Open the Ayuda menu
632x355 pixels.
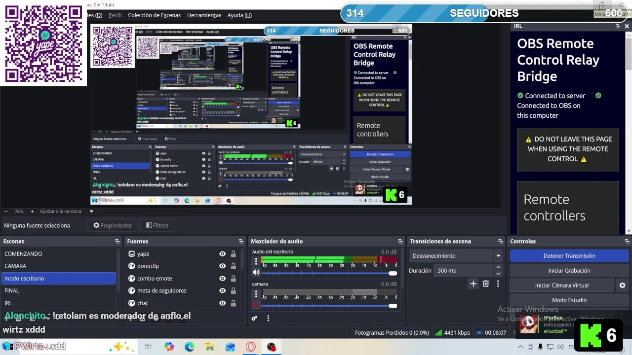(x=239, y=15)
